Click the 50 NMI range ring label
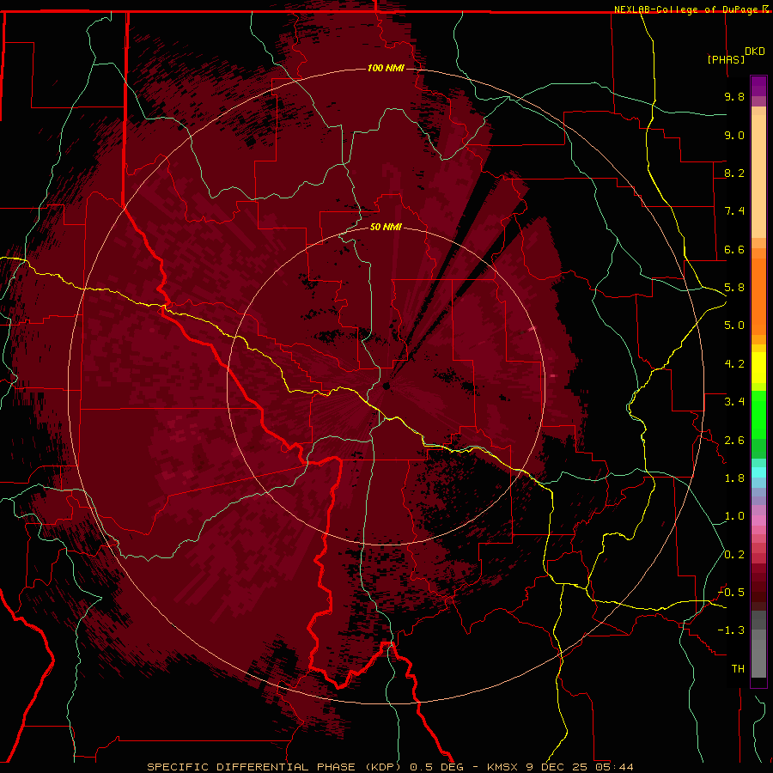This screenshot has height=773, width=773. click(x=386, y=227)
